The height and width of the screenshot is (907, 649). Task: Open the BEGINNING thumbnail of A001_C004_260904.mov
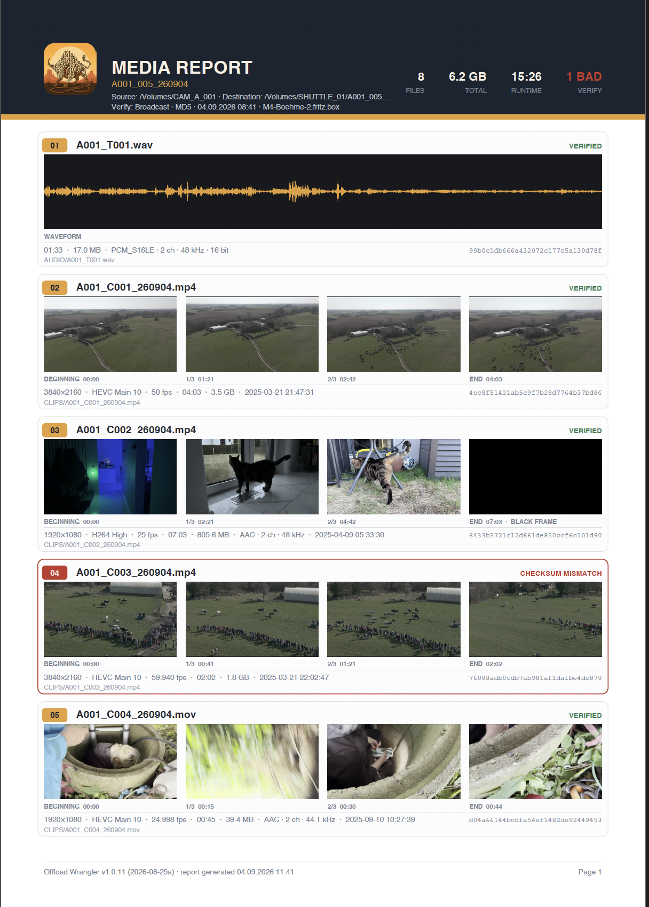pos(110,762)
